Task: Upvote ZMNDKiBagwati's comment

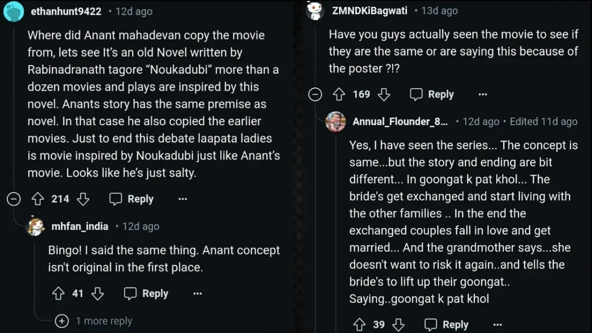Action: click(339, 94)
